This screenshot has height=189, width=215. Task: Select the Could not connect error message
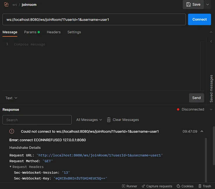pyautogui.click(x=90, y=131)
